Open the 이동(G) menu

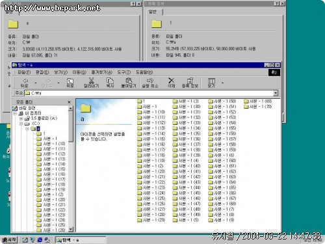pos(79,72)
